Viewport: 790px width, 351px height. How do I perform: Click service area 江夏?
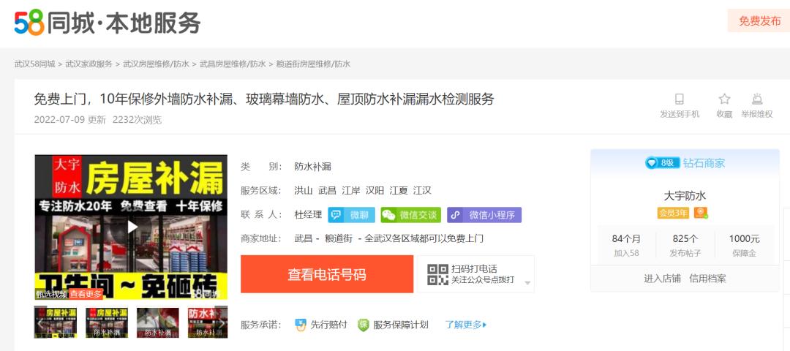coord(399,191)
